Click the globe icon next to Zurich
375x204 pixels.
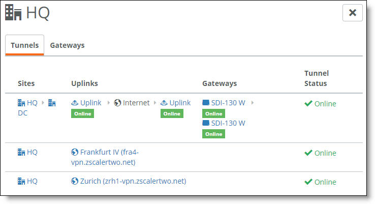click(x=75, y=181)
